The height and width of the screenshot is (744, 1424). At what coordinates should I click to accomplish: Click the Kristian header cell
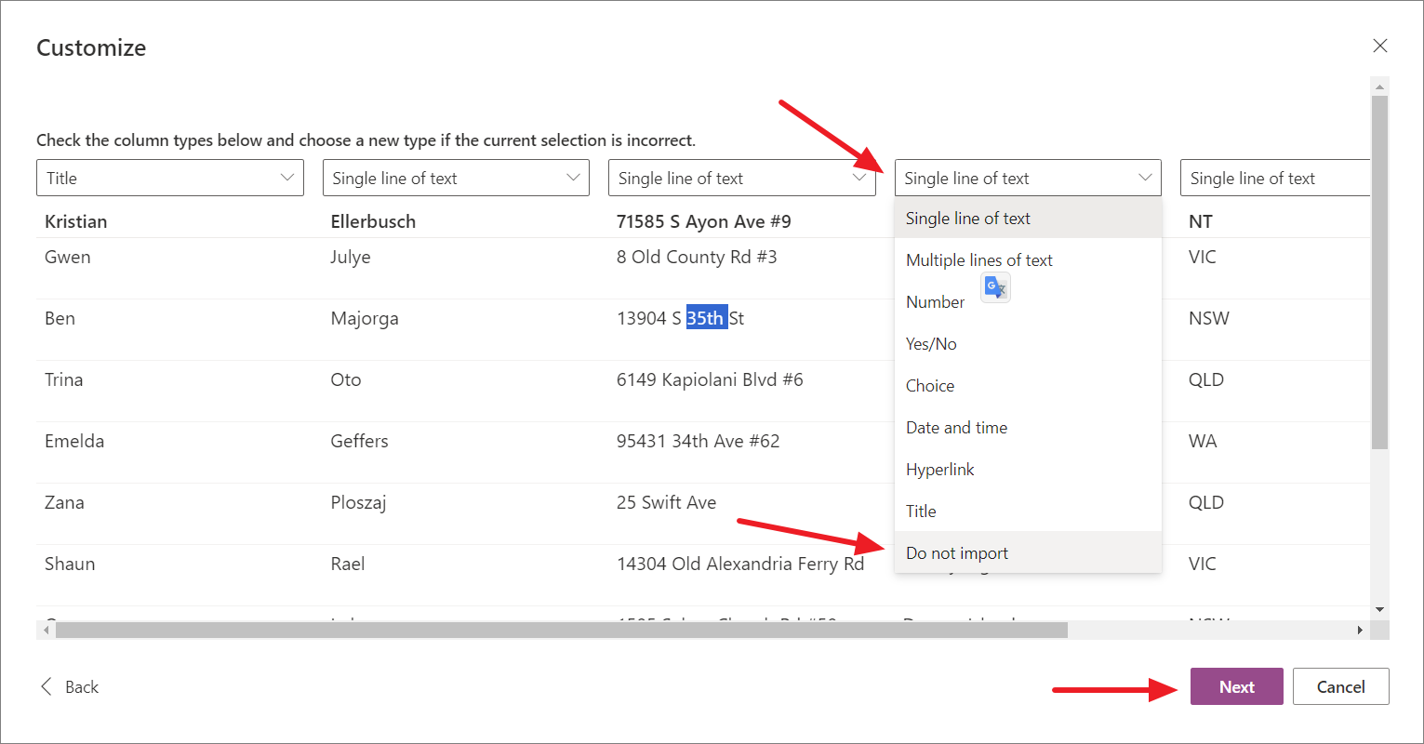[x=75, y=221]
